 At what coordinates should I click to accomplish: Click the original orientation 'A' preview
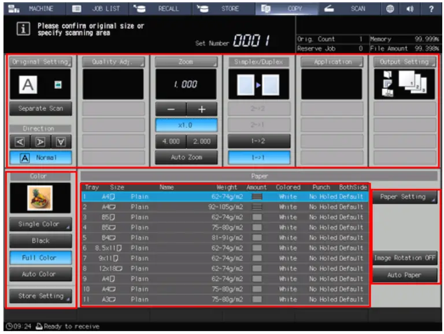28,84
